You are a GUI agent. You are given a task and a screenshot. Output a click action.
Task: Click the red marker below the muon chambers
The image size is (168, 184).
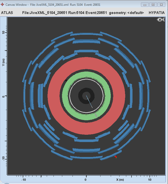(116, 157)
